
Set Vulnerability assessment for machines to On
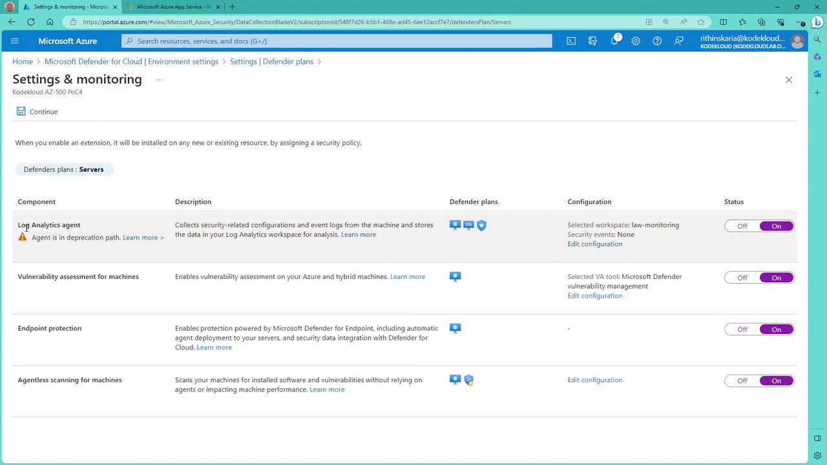point(776,278)
